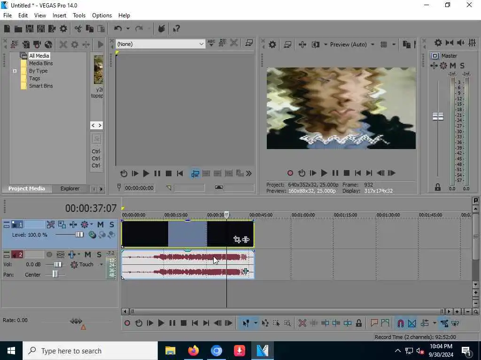Screen dimensions: 481x360
Task: Select All Media in the tree
Action: click(x=39, y=56)
